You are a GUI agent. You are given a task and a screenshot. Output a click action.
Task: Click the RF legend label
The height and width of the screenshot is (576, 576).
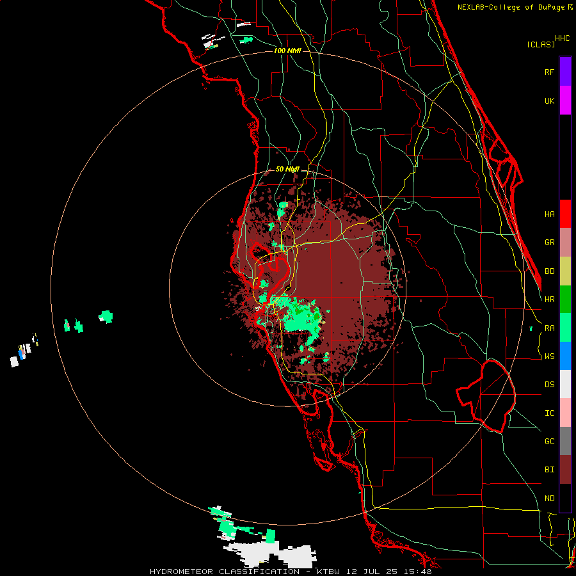549,72
